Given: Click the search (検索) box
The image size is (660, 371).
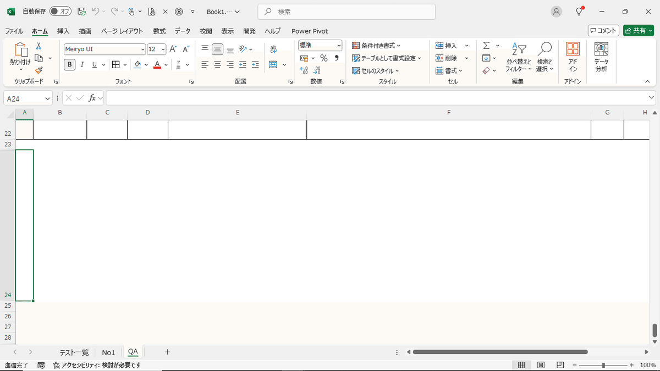Looking at the screenshot, I should tap(346, 12).
